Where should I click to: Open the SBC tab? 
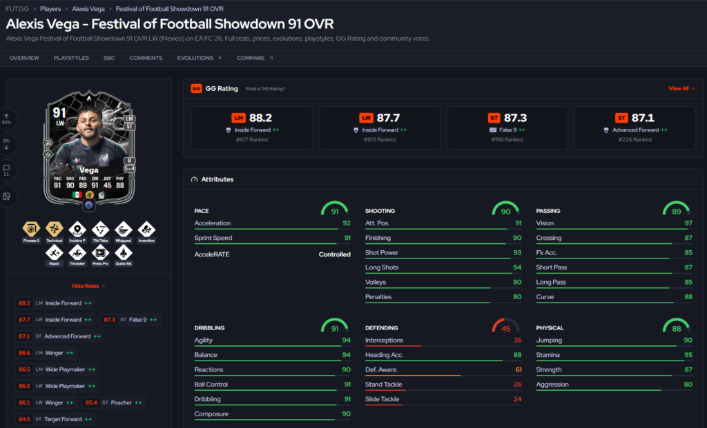click(x=109, y=58)
